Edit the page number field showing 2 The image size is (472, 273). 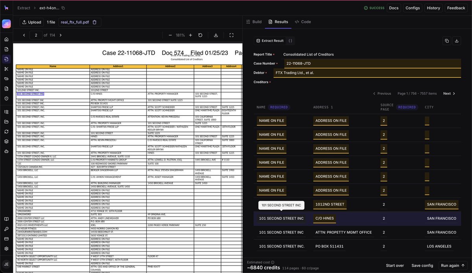36,35
